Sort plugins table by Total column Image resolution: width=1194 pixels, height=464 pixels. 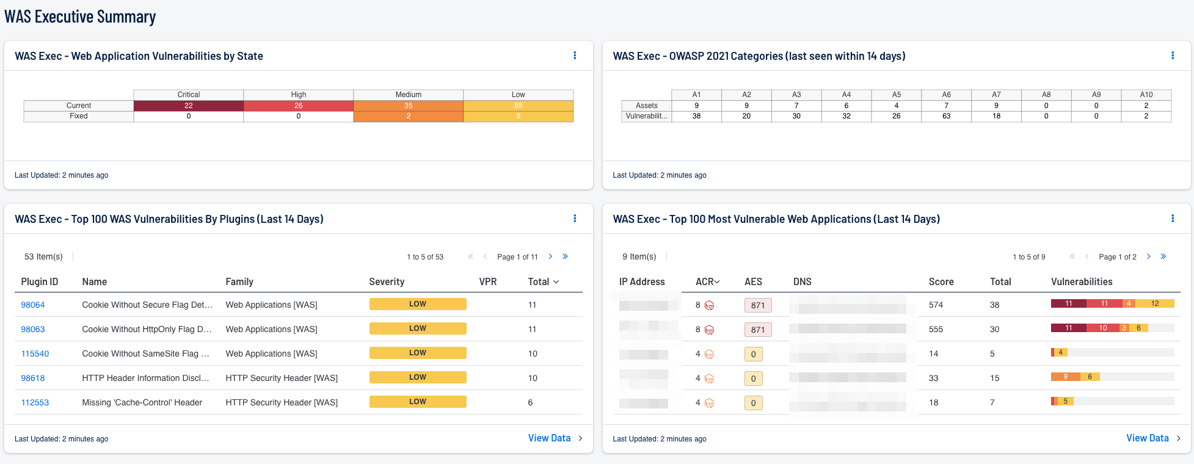pos(544,281)
